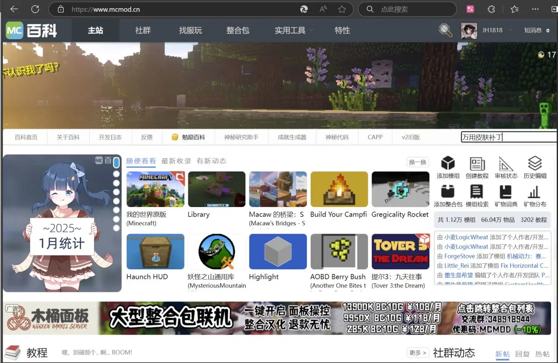Open the 开发日志 link
This screenshot has height=363, width=558.
(x=110, y=137)
